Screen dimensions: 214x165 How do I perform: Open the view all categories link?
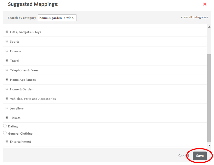coord(194,17)
